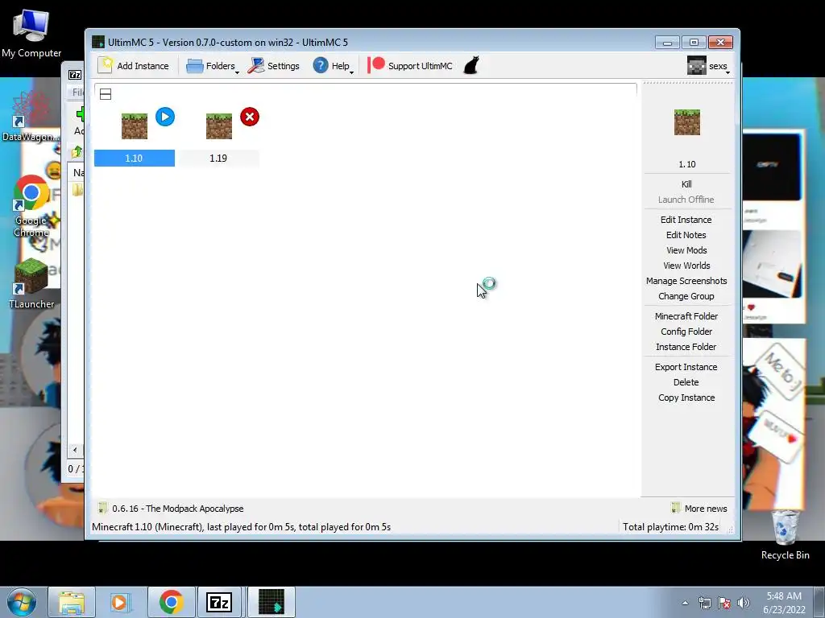This screenshot has width=825, height=618.
Task: Open the Folders dropdown menu
Action: [x=213, y=66]
